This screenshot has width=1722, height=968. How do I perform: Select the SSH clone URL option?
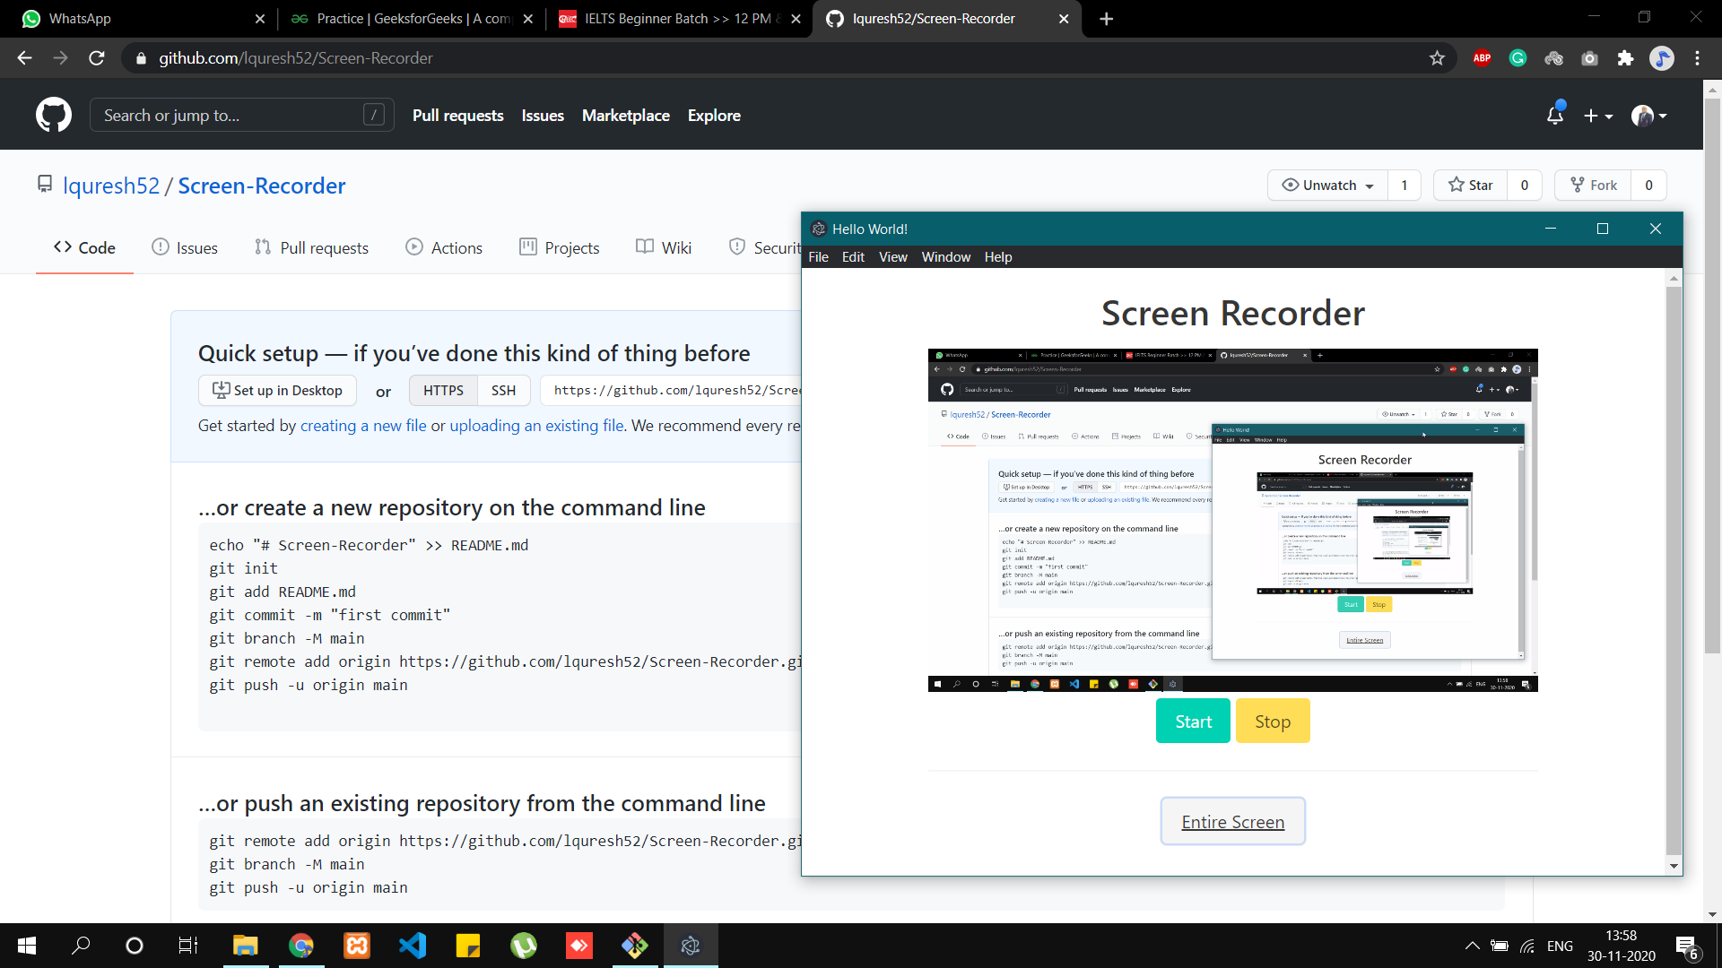503,391
